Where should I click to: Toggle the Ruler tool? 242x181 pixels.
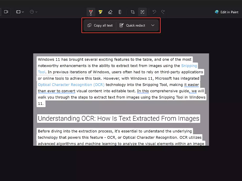(x=120, y=12)
